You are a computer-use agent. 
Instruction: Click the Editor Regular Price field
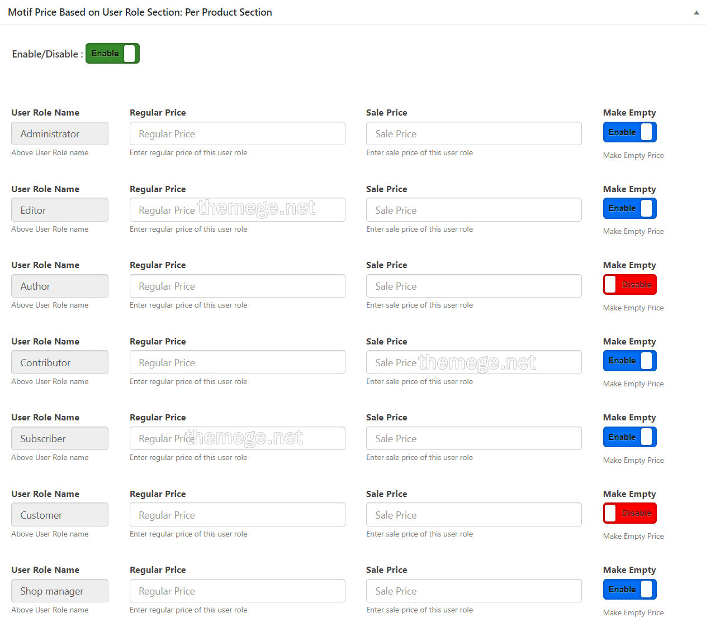(238, 210)
